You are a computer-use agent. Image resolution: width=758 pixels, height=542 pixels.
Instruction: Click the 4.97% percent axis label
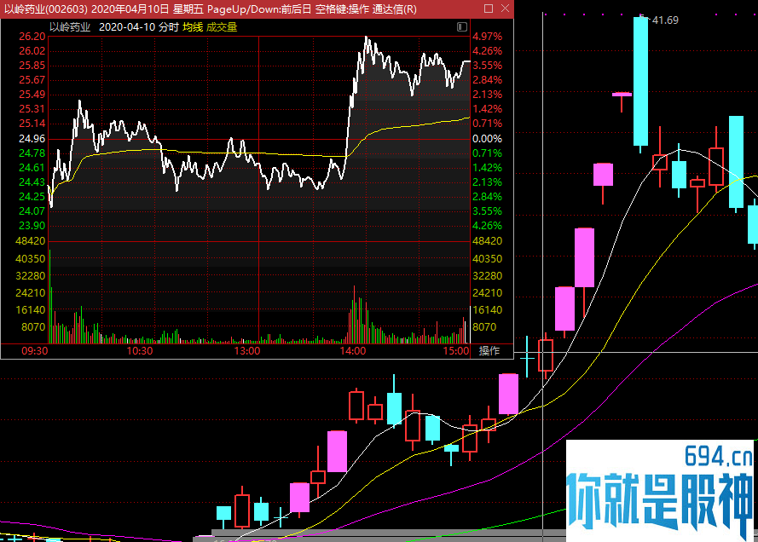[x=488, y=37]
